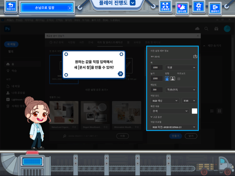Image resolution: width=235 pixels, height=176 pixels.
Task: Click the 삭제된 항목 trash icon
Action: (8, 106)
